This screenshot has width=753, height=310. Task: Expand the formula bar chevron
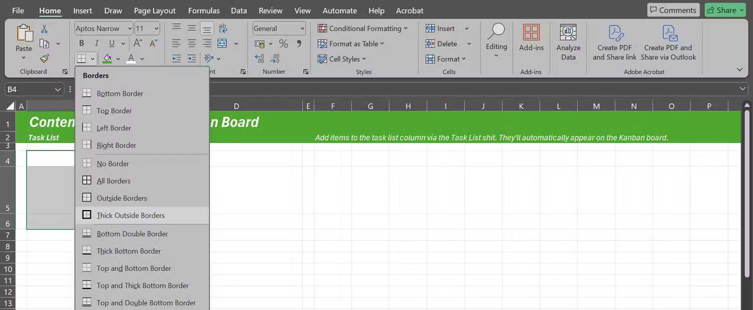pyautogui.click(x=743, y=89)
